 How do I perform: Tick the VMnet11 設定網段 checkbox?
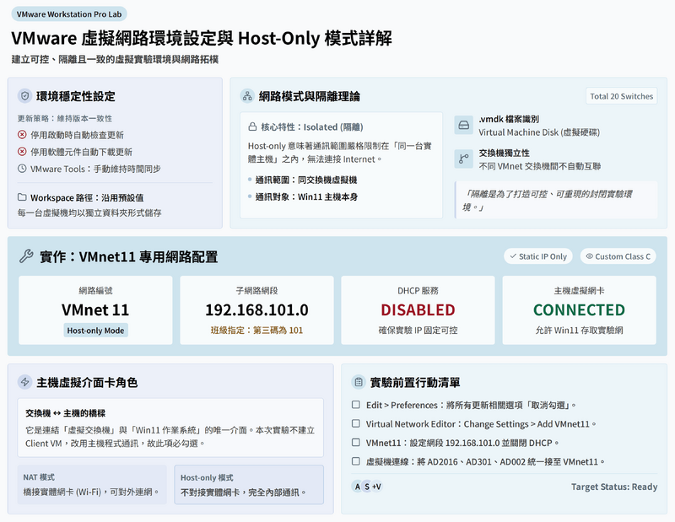356,443
